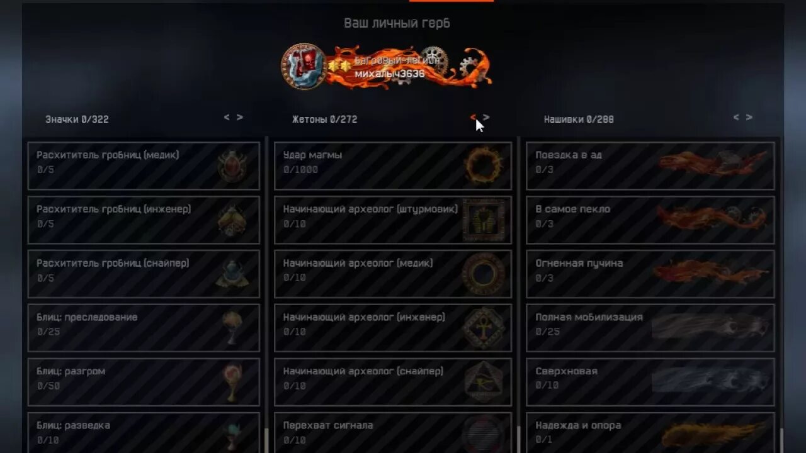This screenshot has width=806, height=453.
Task: Click the Удар магмы fiery ring token icon
Action: [x=484, y=165]
